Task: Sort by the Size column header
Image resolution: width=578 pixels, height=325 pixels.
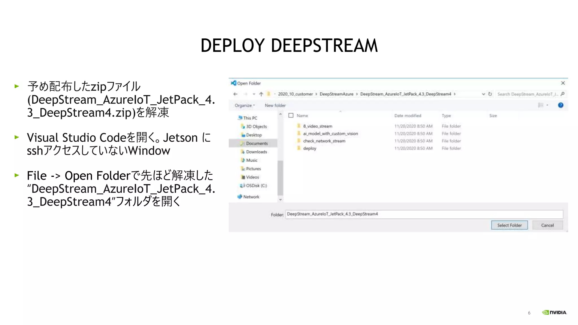Action: pos(493,116)
